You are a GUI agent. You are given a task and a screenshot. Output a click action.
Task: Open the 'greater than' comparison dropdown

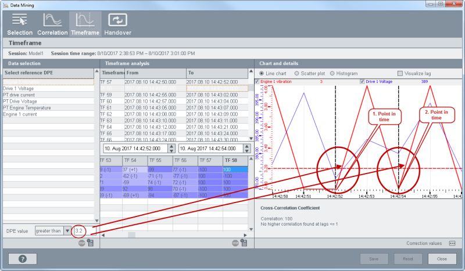point(67,230)
